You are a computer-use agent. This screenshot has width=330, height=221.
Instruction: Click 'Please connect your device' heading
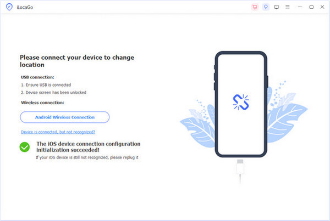tap(77, 61)
